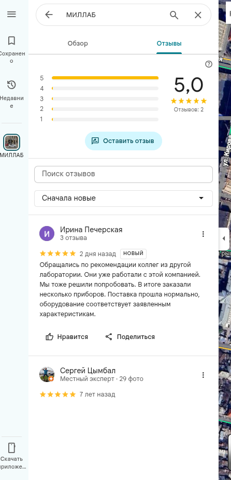Open Recents history icon
Viewport: 231px width, 480px height.
11,85
